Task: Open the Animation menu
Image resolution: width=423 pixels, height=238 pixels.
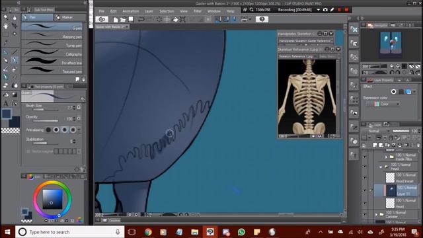Action: (x=131, y=11)
